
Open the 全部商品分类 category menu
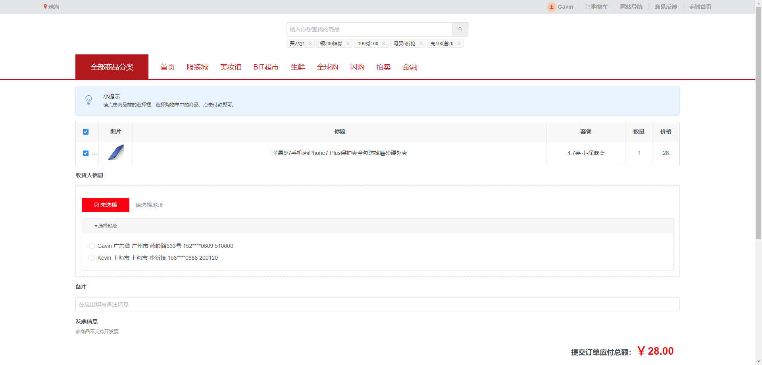[x=112, y=67]
